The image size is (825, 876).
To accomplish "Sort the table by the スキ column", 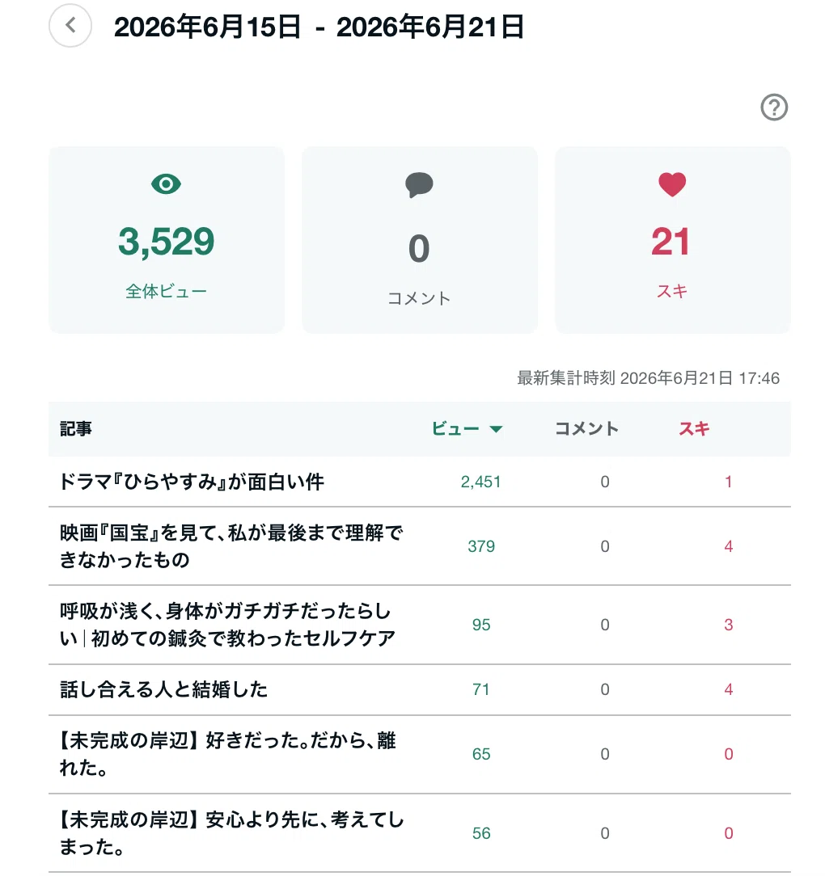I will click(x=694, y=428).
